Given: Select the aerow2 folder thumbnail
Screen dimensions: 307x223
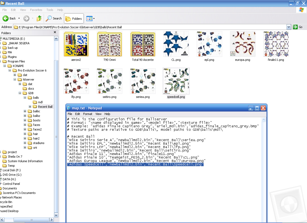Looking at the screenshot, I should [76, 44].
